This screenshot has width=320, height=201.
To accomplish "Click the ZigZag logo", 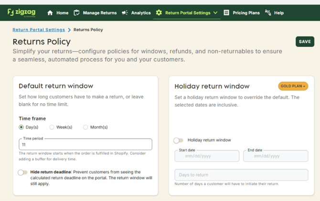I will [22, 12].
